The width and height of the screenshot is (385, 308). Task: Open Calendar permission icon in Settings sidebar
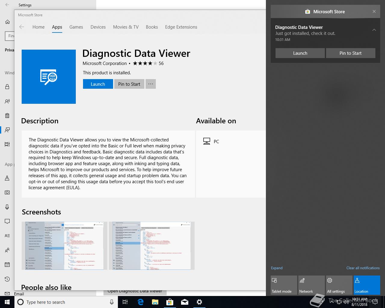click(x=7, y=265)
